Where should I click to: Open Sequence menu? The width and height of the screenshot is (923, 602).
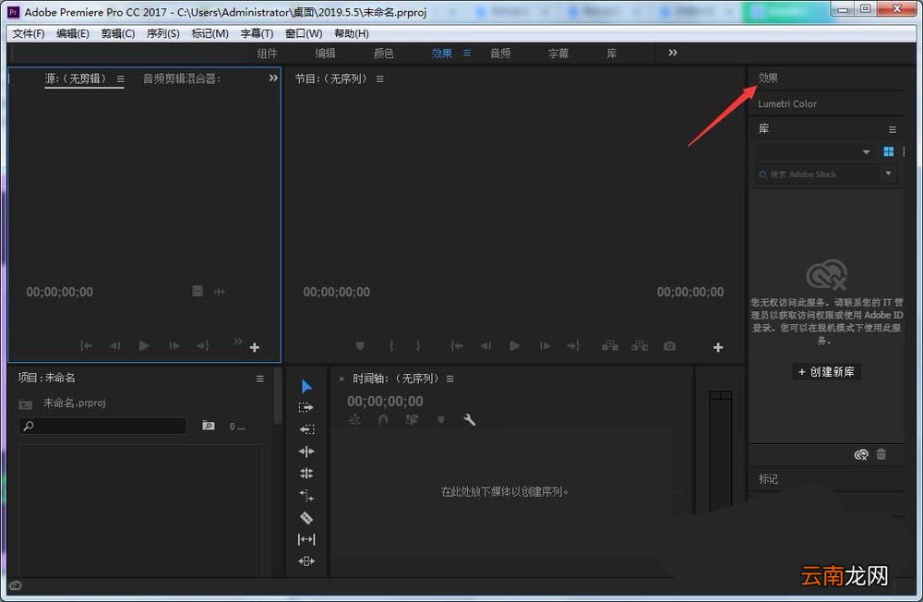tap(163, 33)
